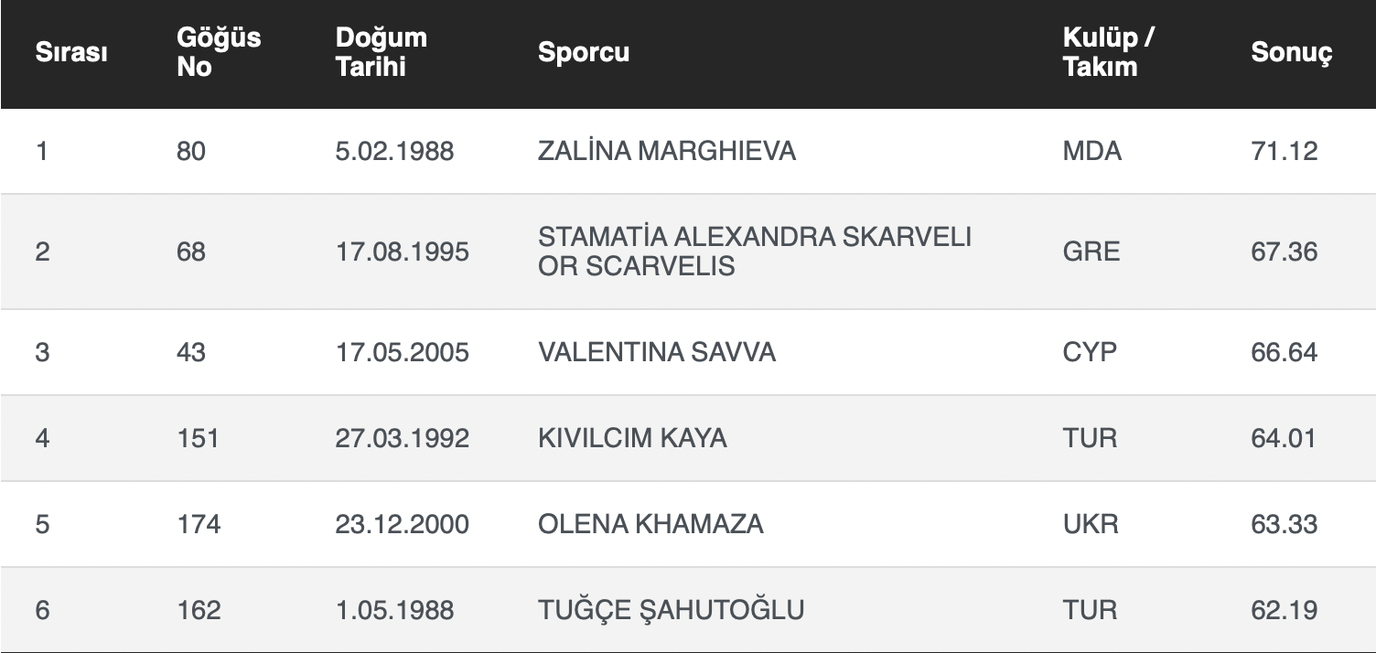This screenshot has height=653, width=1376.
Task: Open athlete OLENA KHAMAZA entry
Action: pyautogui.click(x=650, y=525)
